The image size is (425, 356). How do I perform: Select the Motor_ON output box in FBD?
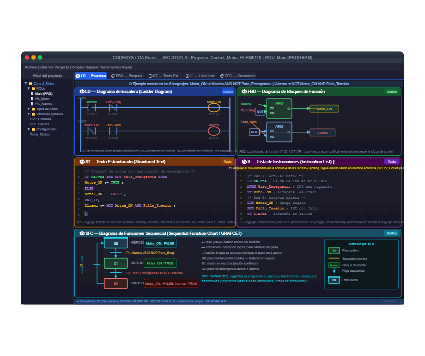coord(324,109)
